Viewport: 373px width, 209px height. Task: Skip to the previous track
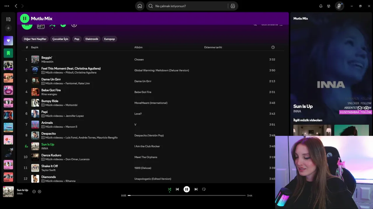177,189
